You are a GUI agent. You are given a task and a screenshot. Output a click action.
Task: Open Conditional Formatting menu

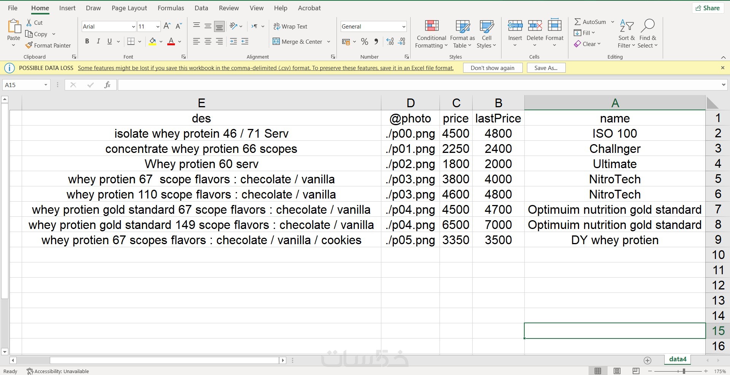click(x=431, y=34)
